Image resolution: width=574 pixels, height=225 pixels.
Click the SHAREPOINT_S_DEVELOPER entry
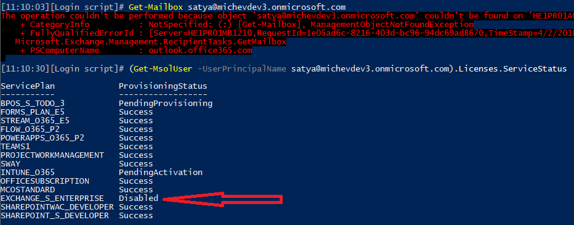55,216
